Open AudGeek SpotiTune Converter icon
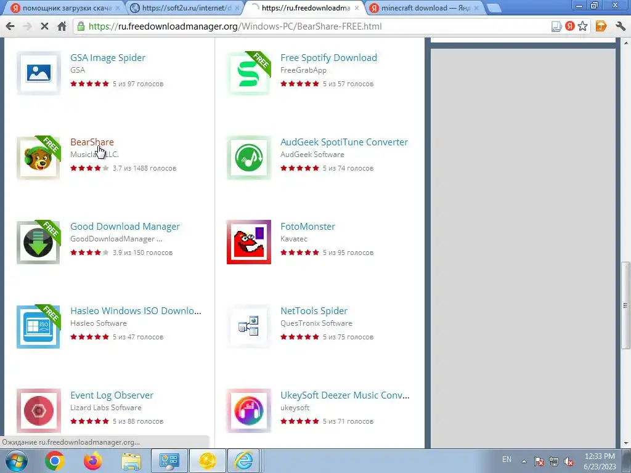This screenshot has width=631, height=473. pos(249,157)
